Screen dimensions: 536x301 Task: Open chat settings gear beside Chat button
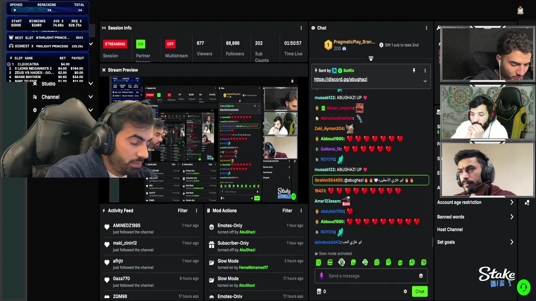point(405,291)
